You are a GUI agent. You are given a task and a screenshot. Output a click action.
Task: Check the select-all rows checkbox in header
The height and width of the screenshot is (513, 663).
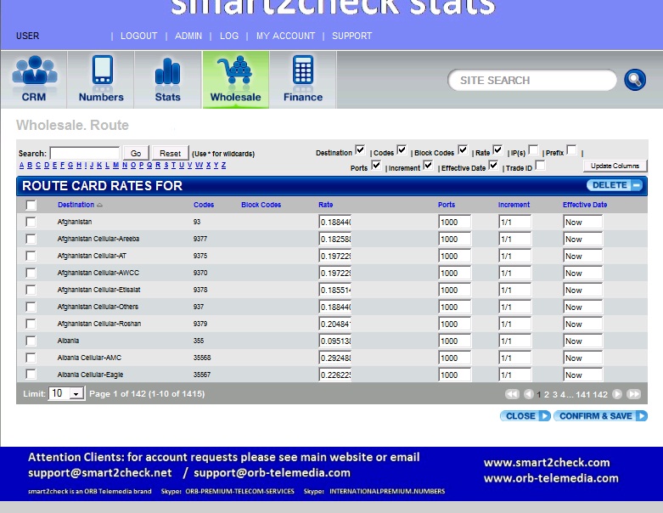pyautogui.click(x=31, y=206)
